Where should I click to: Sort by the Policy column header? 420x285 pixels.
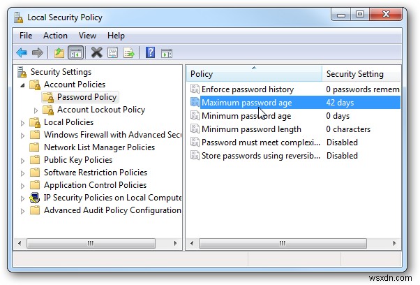tap(253, 74)
